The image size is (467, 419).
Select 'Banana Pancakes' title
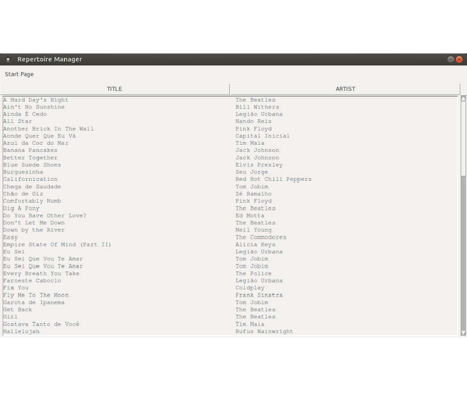tap(30, 150)
